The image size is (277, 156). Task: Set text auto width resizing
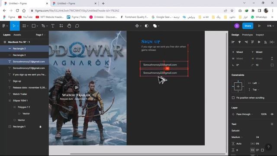point(252,150)
